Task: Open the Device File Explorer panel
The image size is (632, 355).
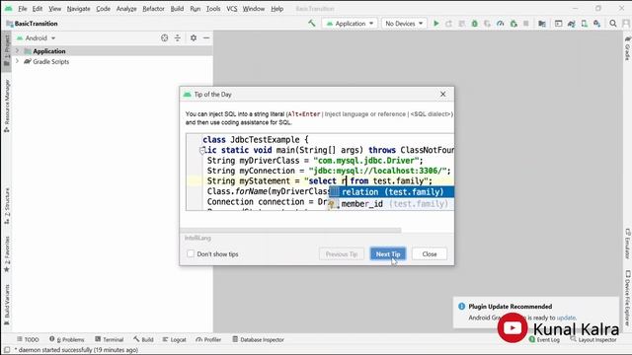Action: [628, 297]
